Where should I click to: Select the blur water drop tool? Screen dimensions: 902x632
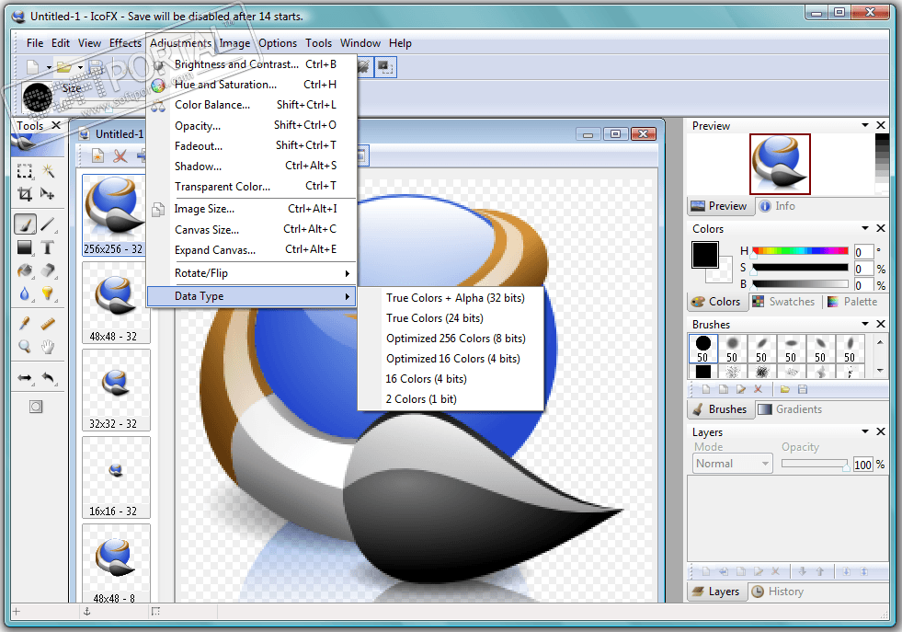[x=25, y=294]
